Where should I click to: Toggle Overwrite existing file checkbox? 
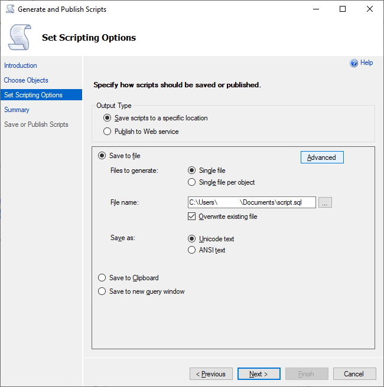191,217
